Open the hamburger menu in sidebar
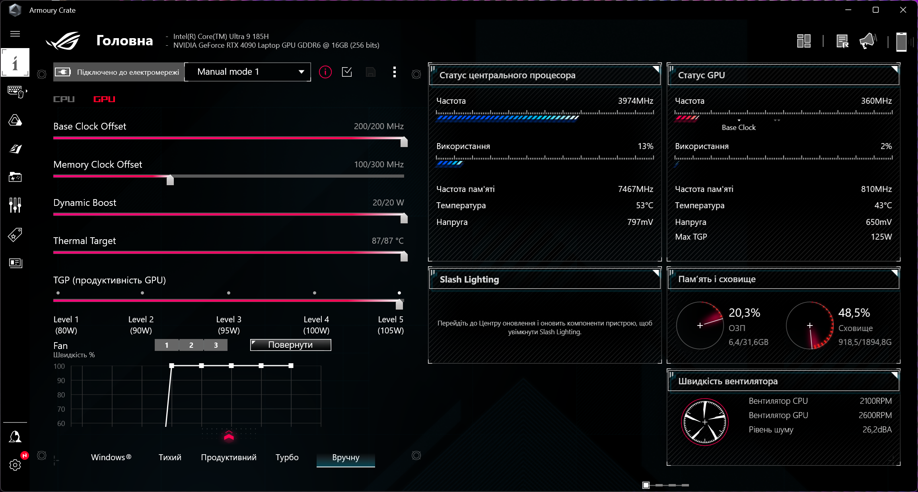The image size is (918, 492). tap(15, 34)
